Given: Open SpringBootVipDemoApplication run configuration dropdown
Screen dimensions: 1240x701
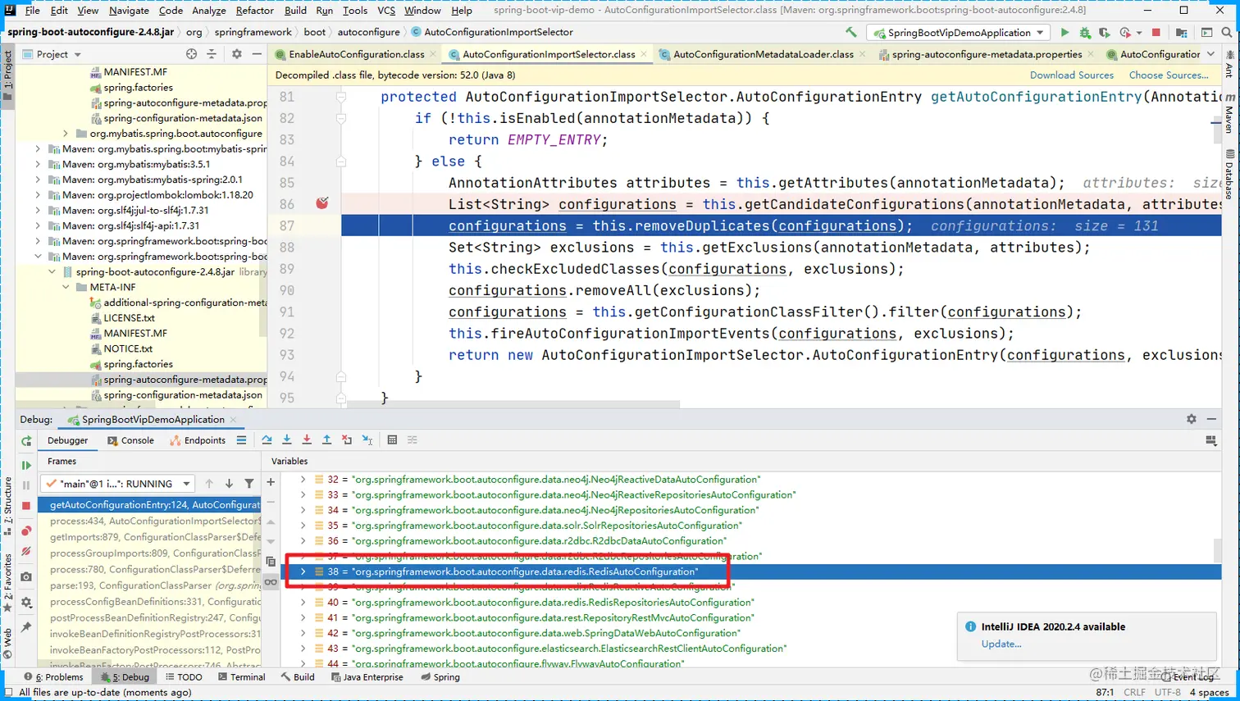Looking at the screenshot, I should [960, 33].
